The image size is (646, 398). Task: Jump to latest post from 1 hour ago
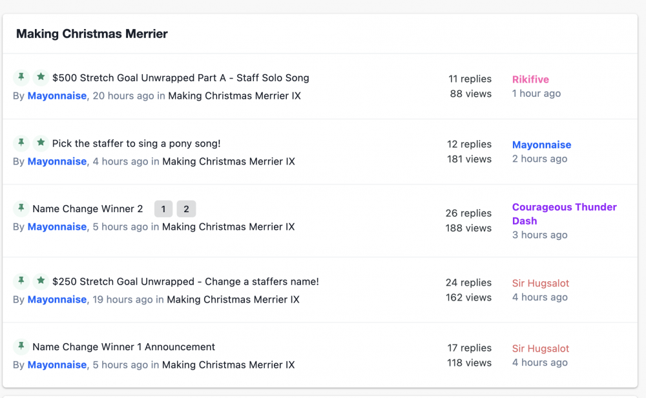point(536,94)
